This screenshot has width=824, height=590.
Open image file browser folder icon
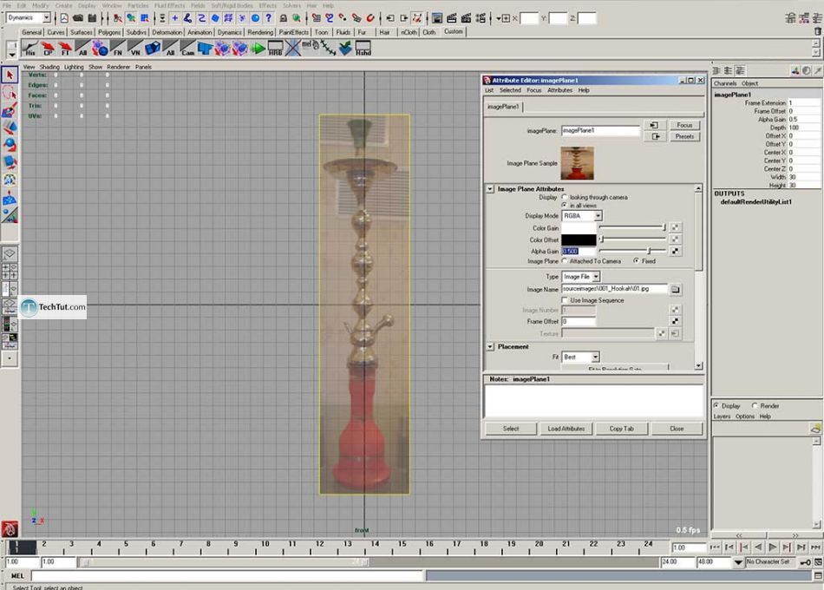676,290
